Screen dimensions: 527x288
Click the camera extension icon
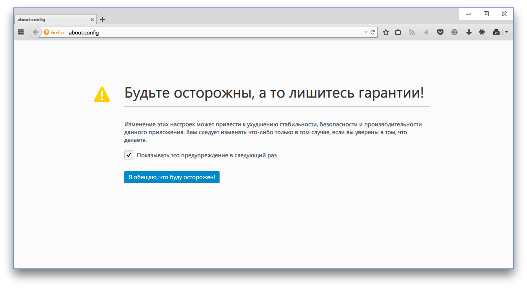[496, 32]
